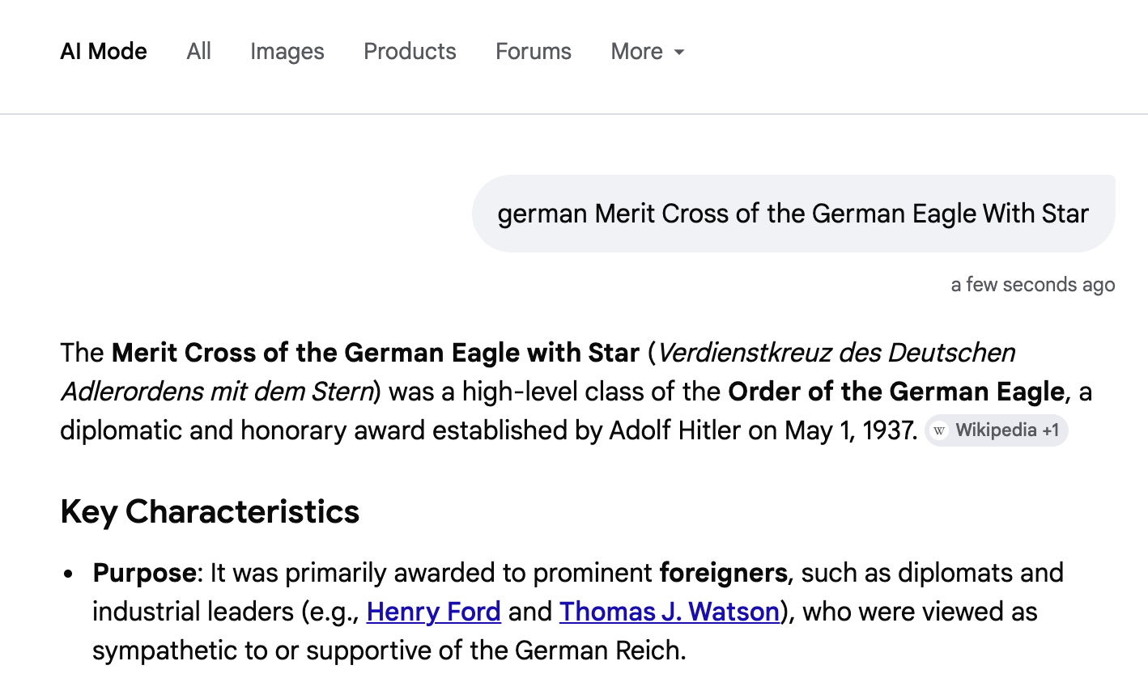Click the bold "Purpose" label
This screenshot has width=1148, height=678.
point(144,573)
